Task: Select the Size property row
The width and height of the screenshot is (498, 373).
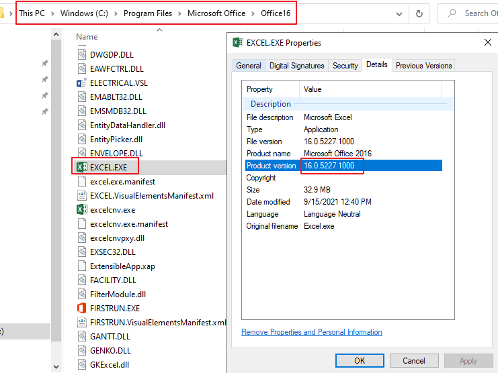Action: 343,189
